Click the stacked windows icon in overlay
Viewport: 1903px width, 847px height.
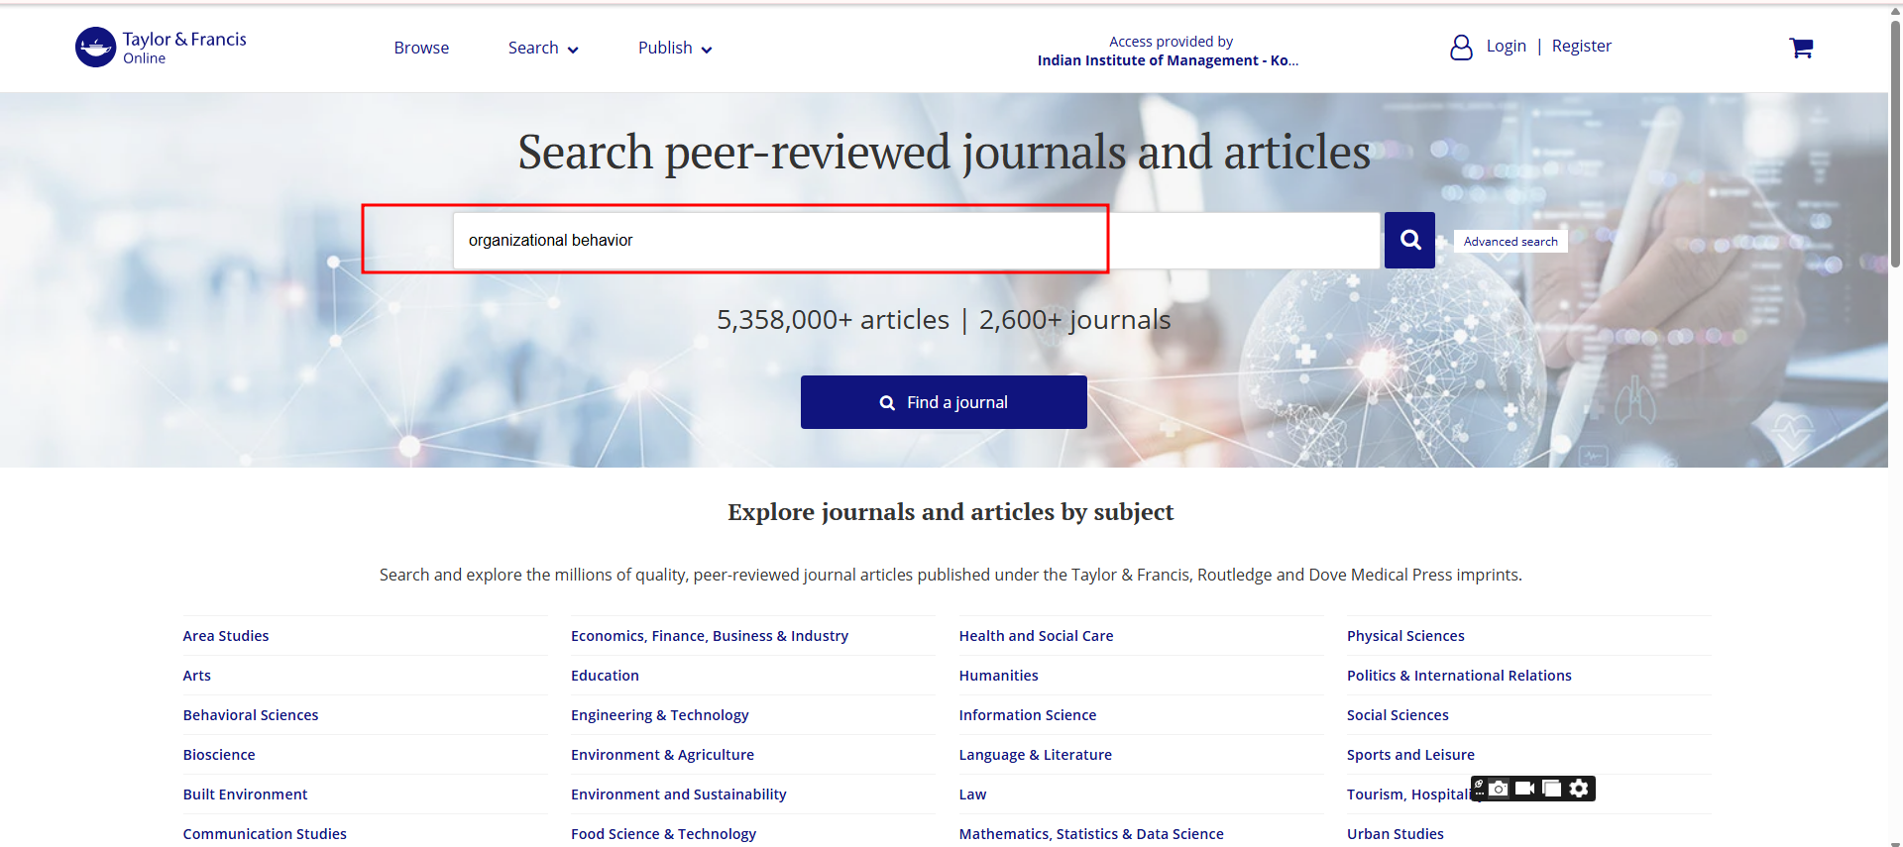pyautogui.click(x=1552, y=789)
